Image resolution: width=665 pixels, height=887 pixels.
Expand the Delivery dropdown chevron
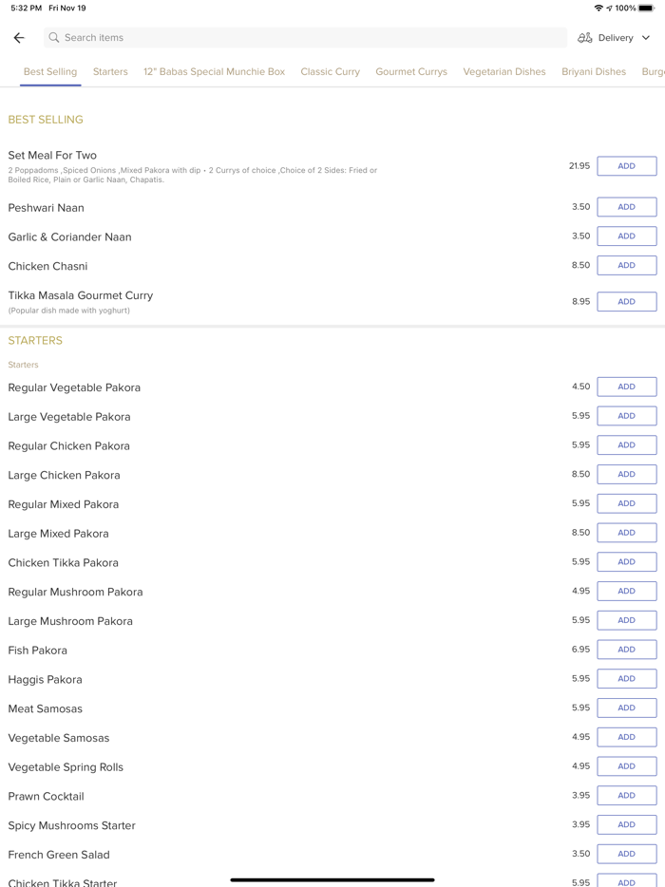(x=646, y=38)
